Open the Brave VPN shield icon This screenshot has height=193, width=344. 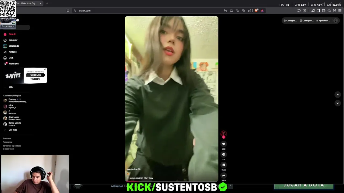(335, 11)
